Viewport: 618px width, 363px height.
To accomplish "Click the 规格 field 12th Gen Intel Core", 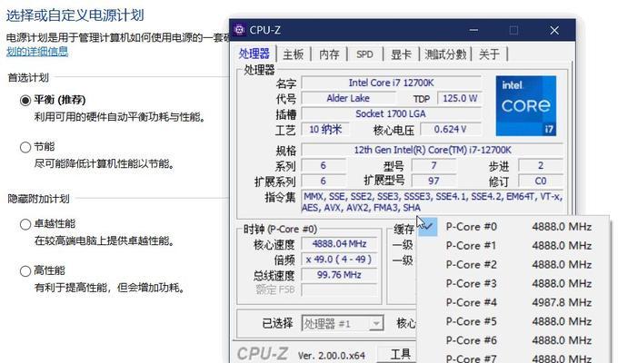I will (x=433, y=151).
